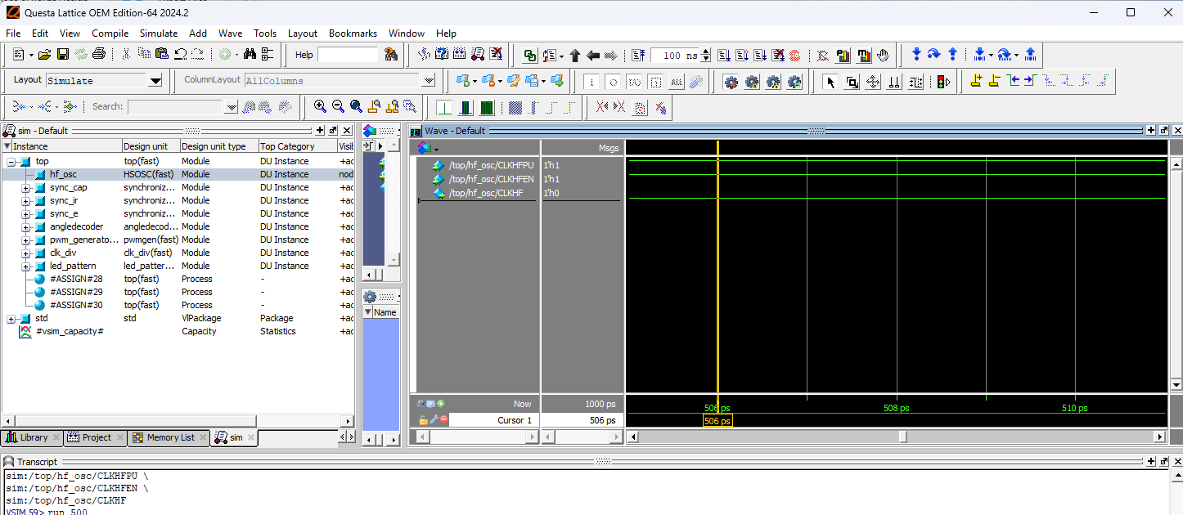Collapse the top instance tree node
The width and height of the screenshot is (1183, 515).
(12, 162)
